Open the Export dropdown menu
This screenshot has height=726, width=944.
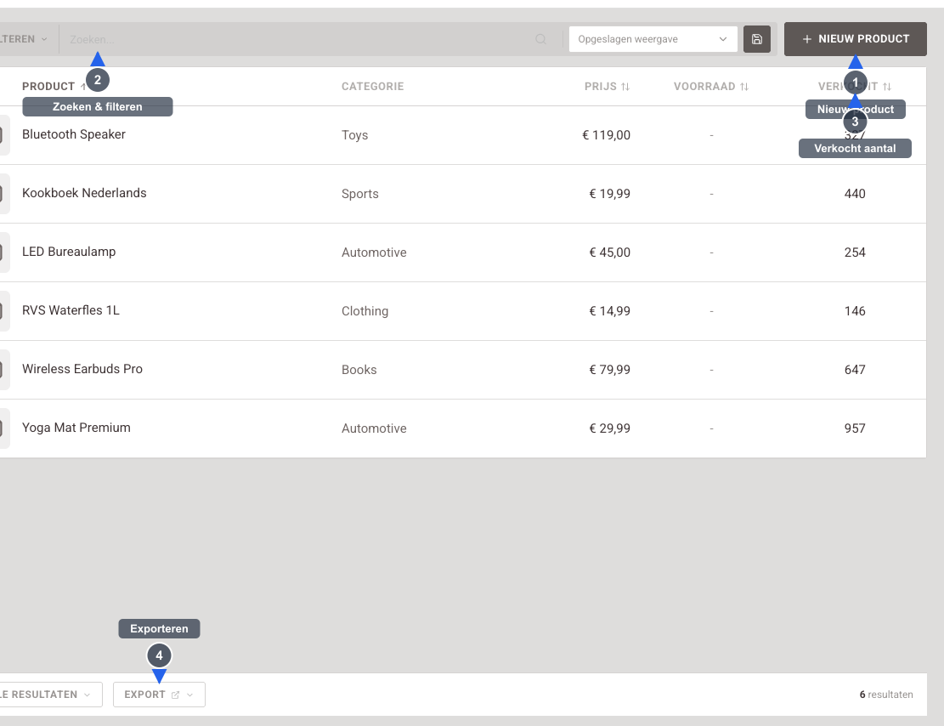(159, 695)
